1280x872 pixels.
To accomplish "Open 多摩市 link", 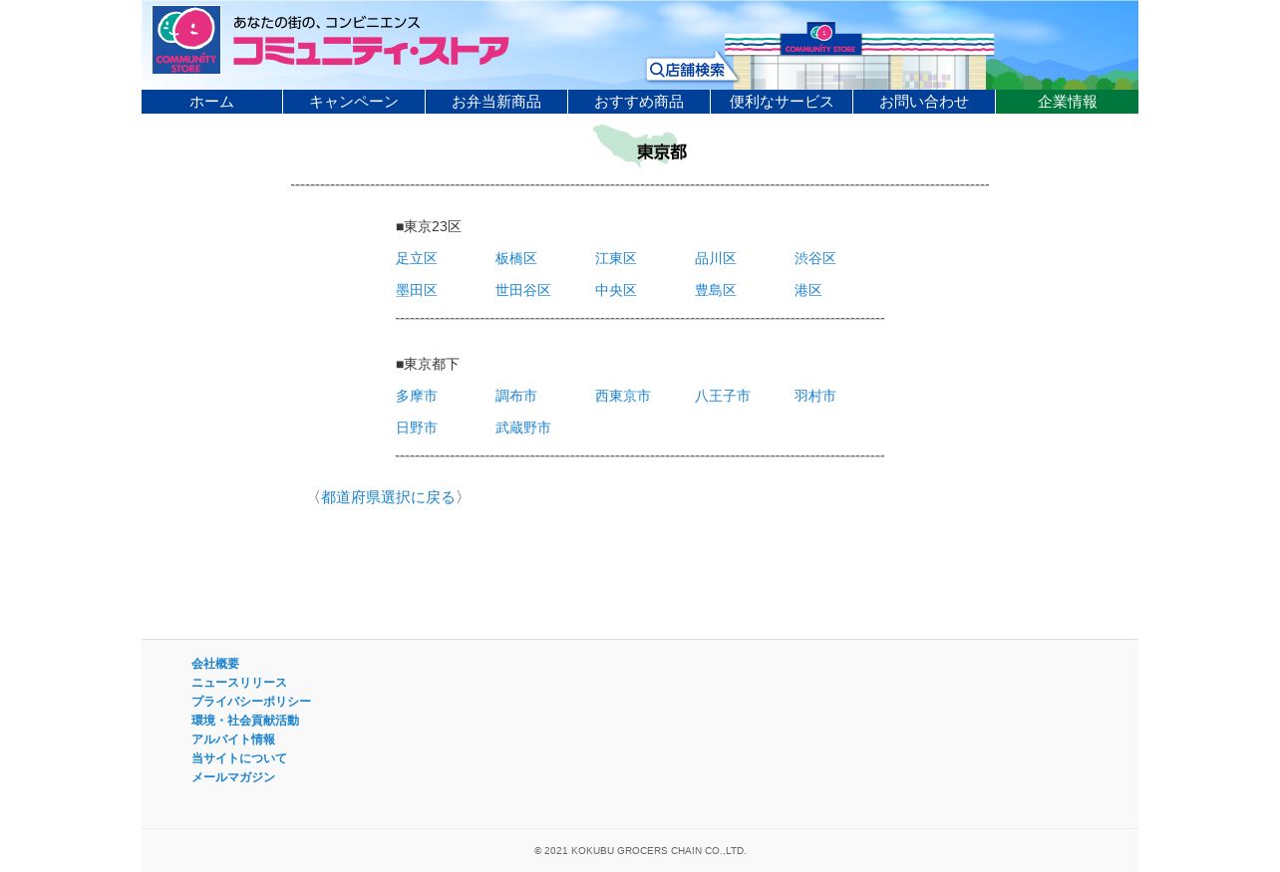I will 417,396.
